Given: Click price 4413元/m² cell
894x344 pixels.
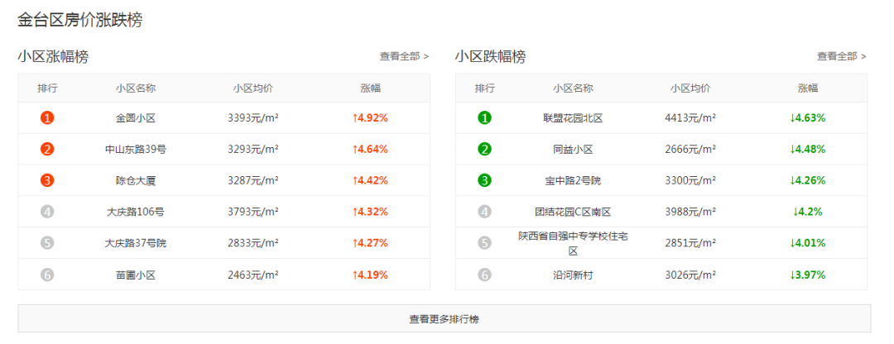Looking at the screenshot, I should 690,118.
